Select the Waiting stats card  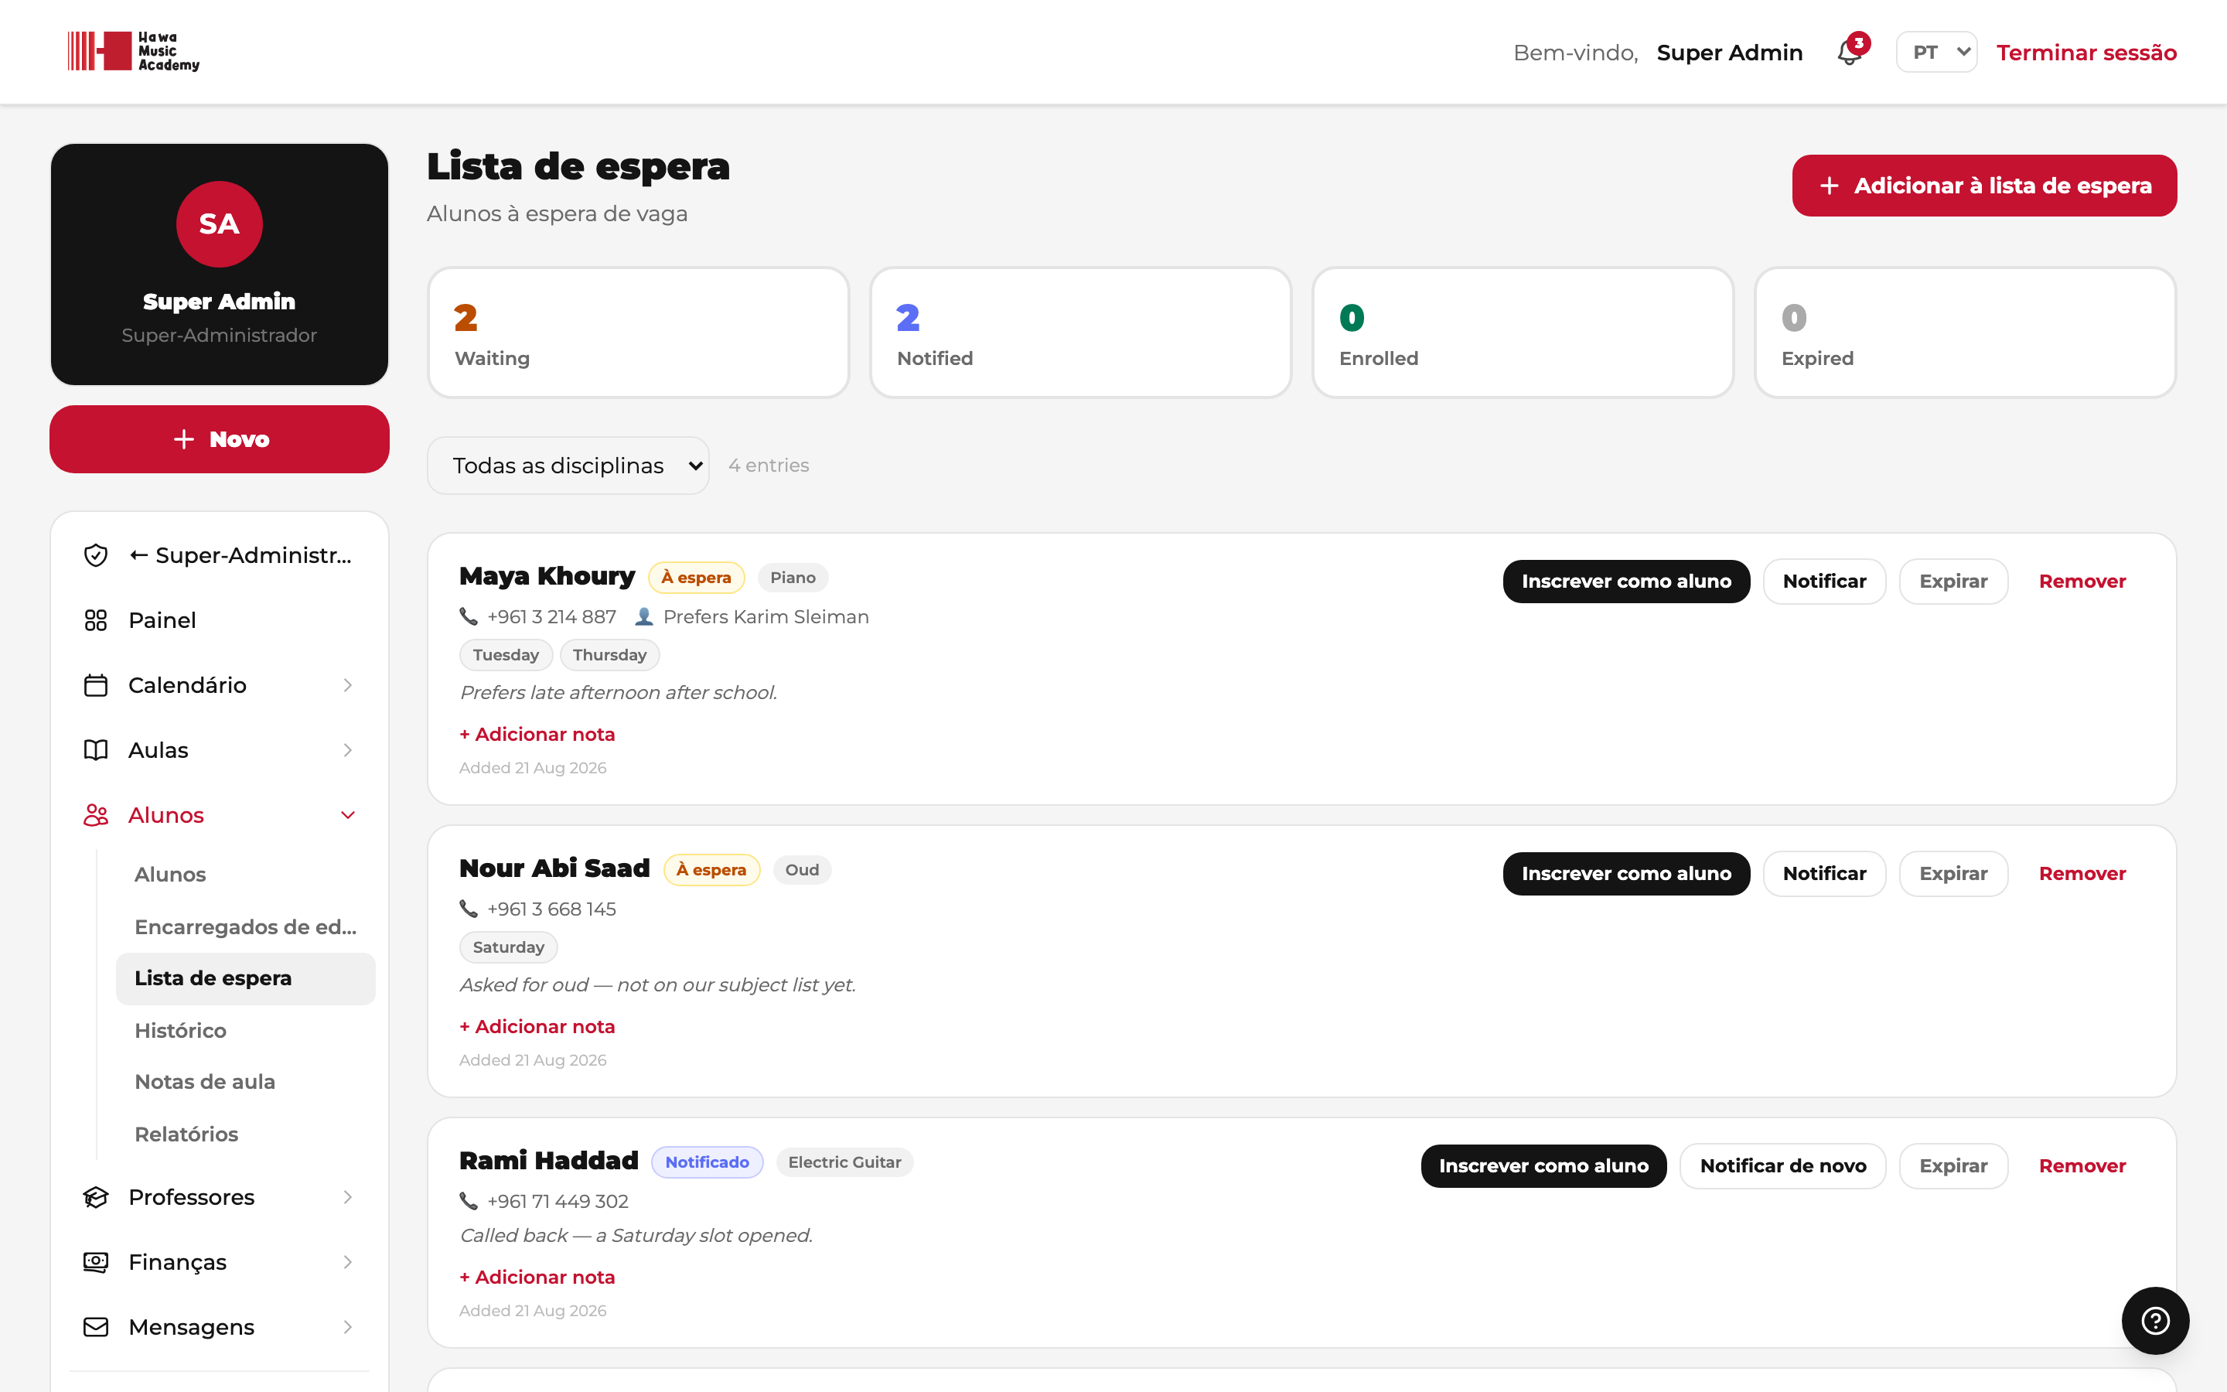[x=639, y=333]
